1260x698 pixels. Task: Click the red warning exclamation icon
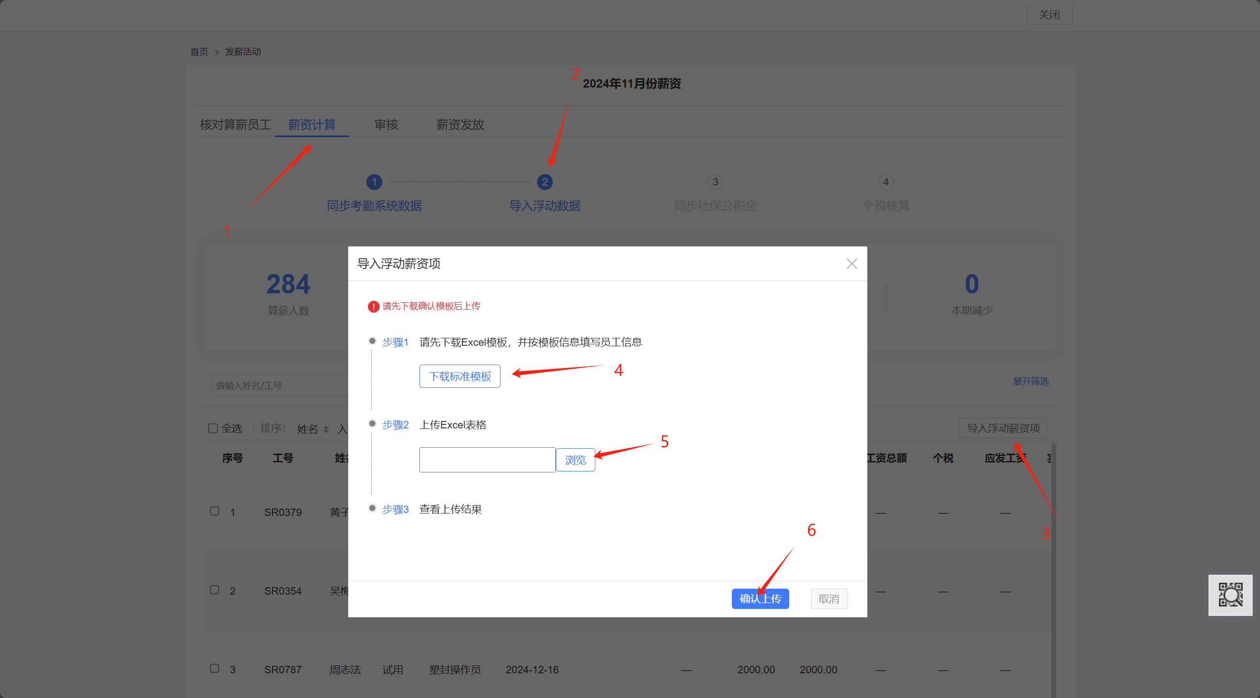(x=373, y=307)
